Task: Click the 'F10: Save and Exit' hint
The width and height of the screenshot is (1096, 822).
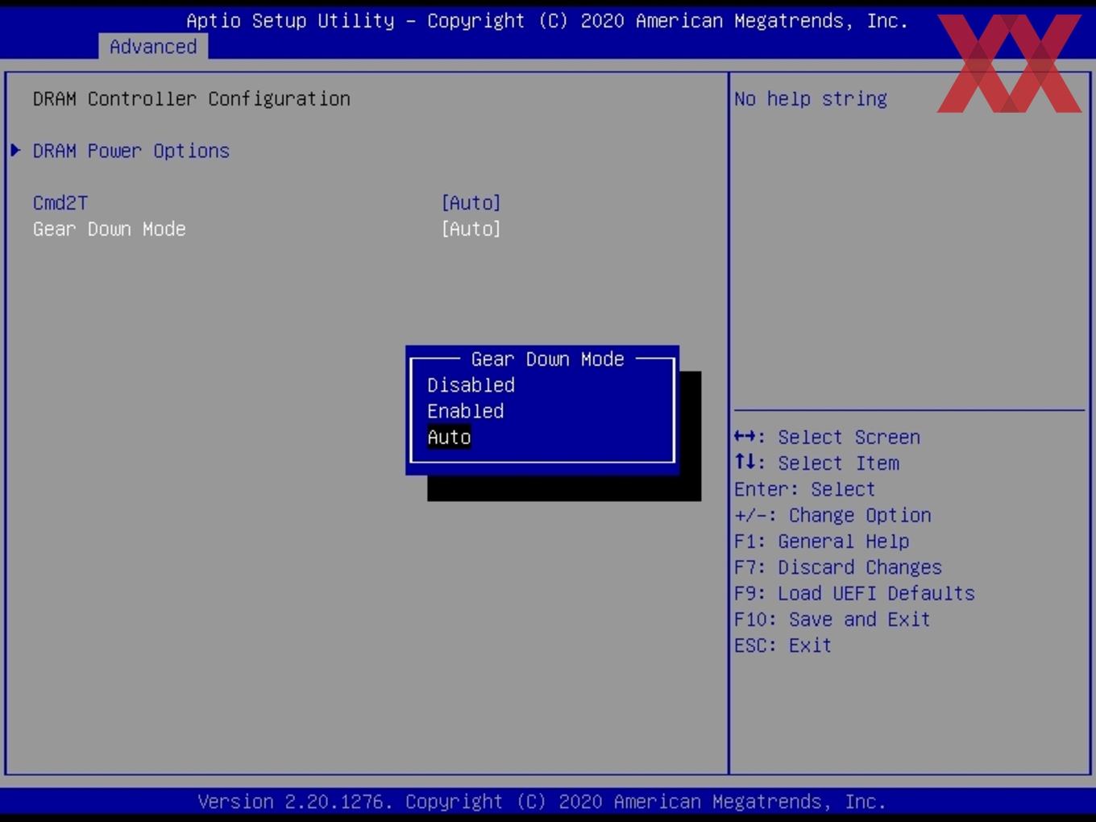Action: (832, 619)
